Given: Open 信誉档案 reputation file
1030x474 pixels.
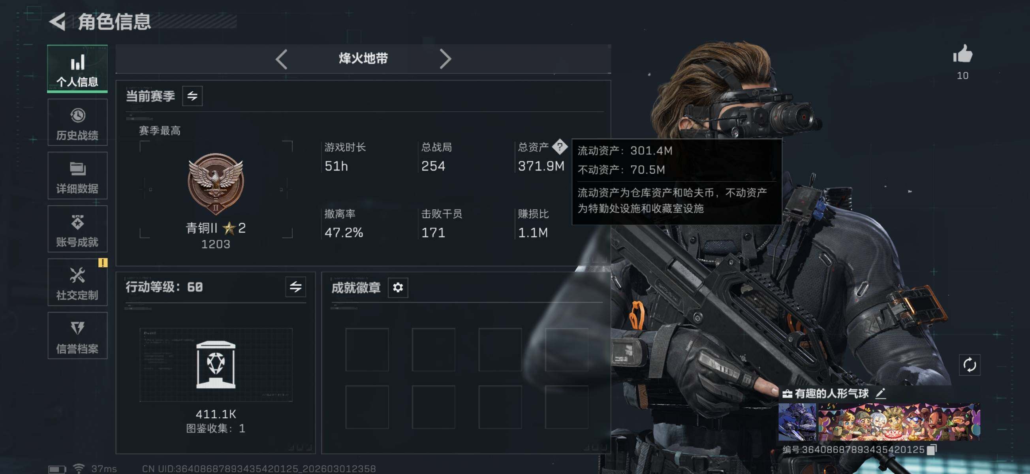Looking at the screenshot, I should [x=77, y=336].
